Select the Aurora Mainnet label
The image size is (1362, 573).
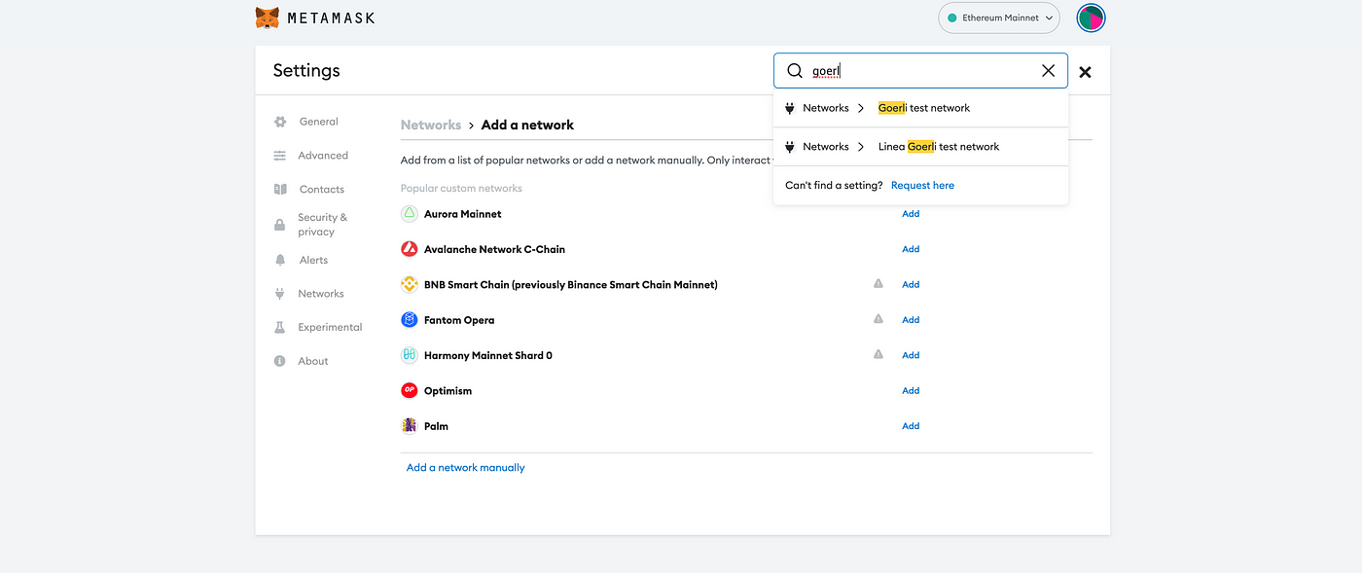click(x=463, y=214)
